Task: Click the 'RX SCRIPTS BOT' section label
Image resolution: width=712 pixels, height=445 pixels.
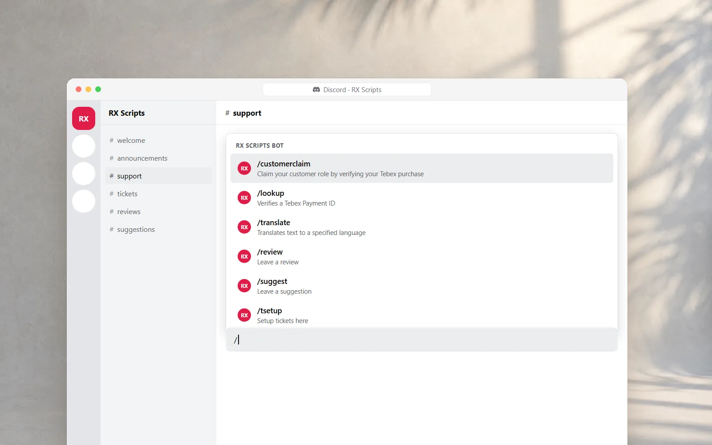Action: (x=259, y=146)
